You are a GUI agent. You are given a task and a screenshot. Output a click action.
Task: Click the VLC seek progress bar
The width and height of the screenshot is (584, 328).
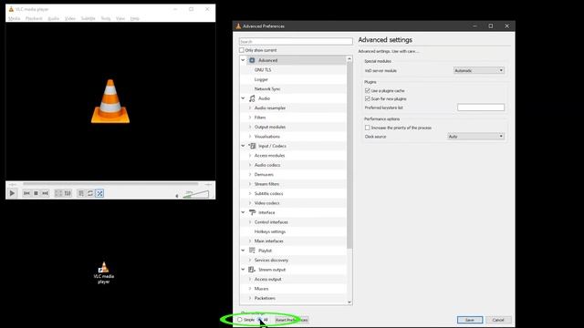coord(110,184)
